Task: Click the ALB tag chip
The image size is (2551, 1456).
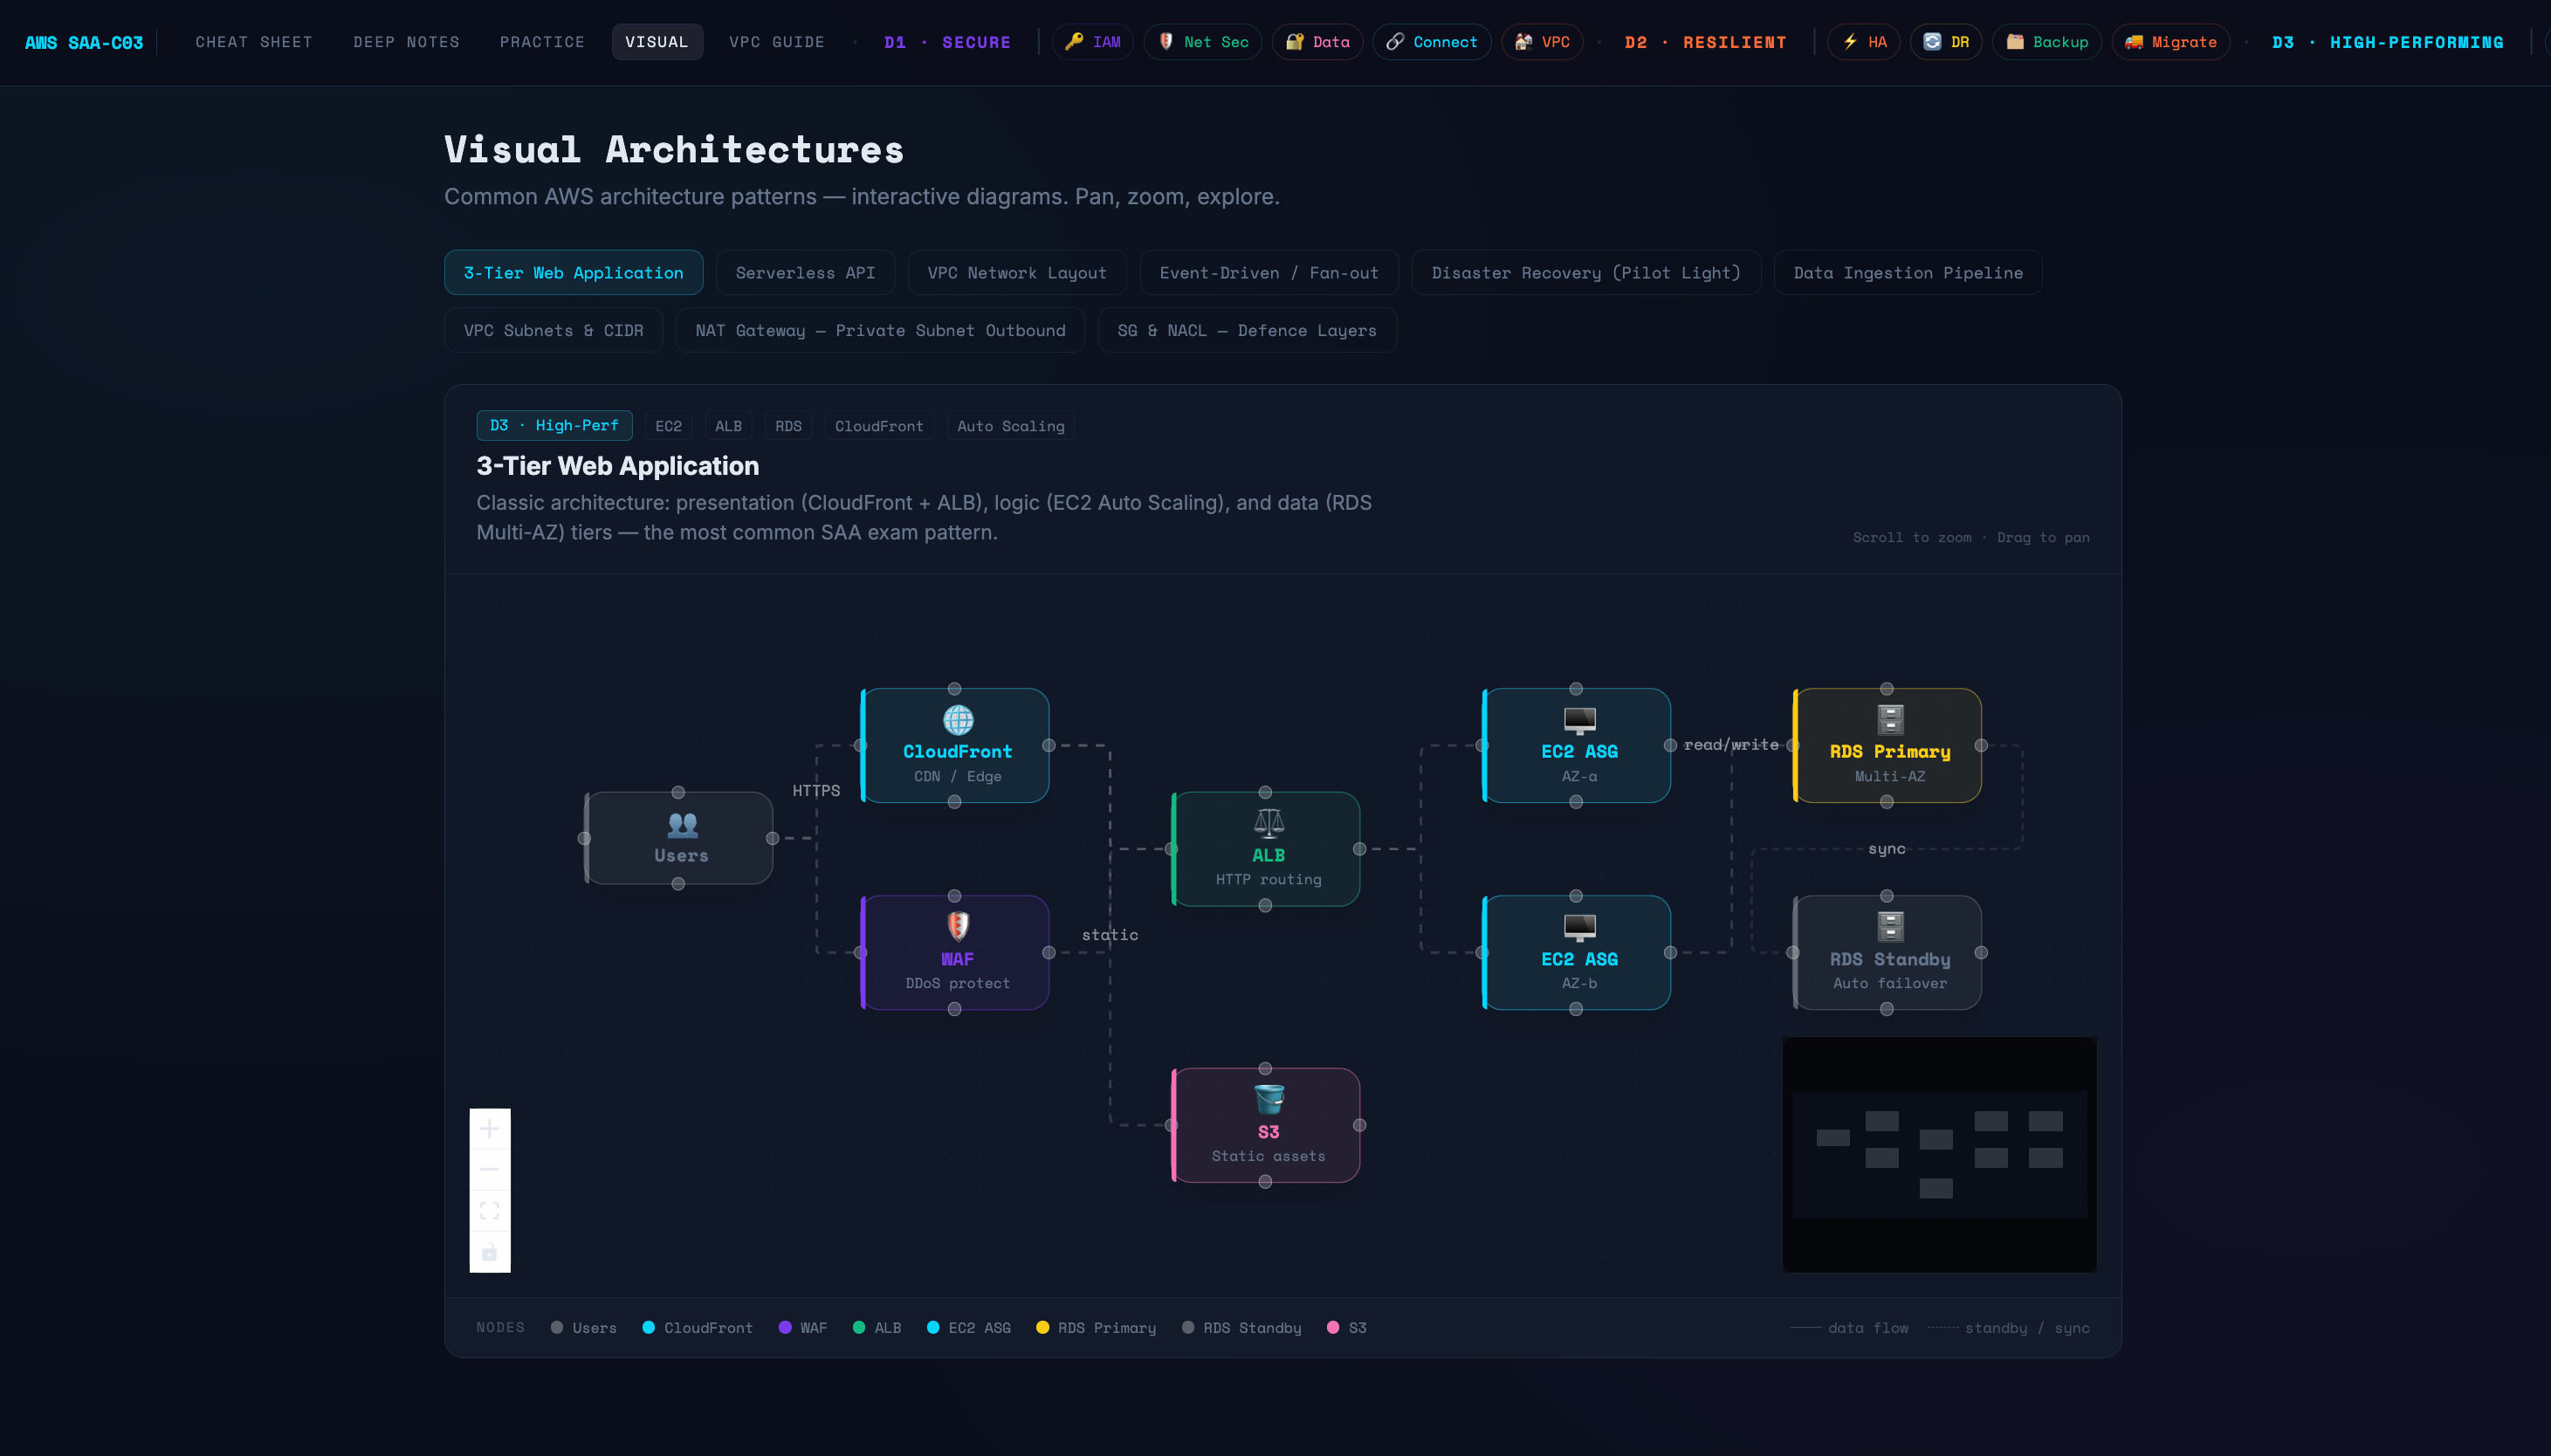Action: tap(728, 426)
